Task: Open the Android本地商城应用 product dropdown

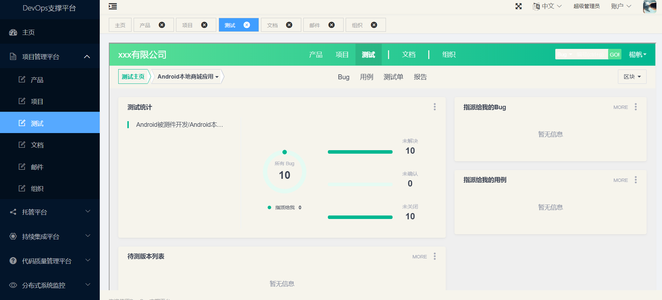Action: click(x=188, y=77)
